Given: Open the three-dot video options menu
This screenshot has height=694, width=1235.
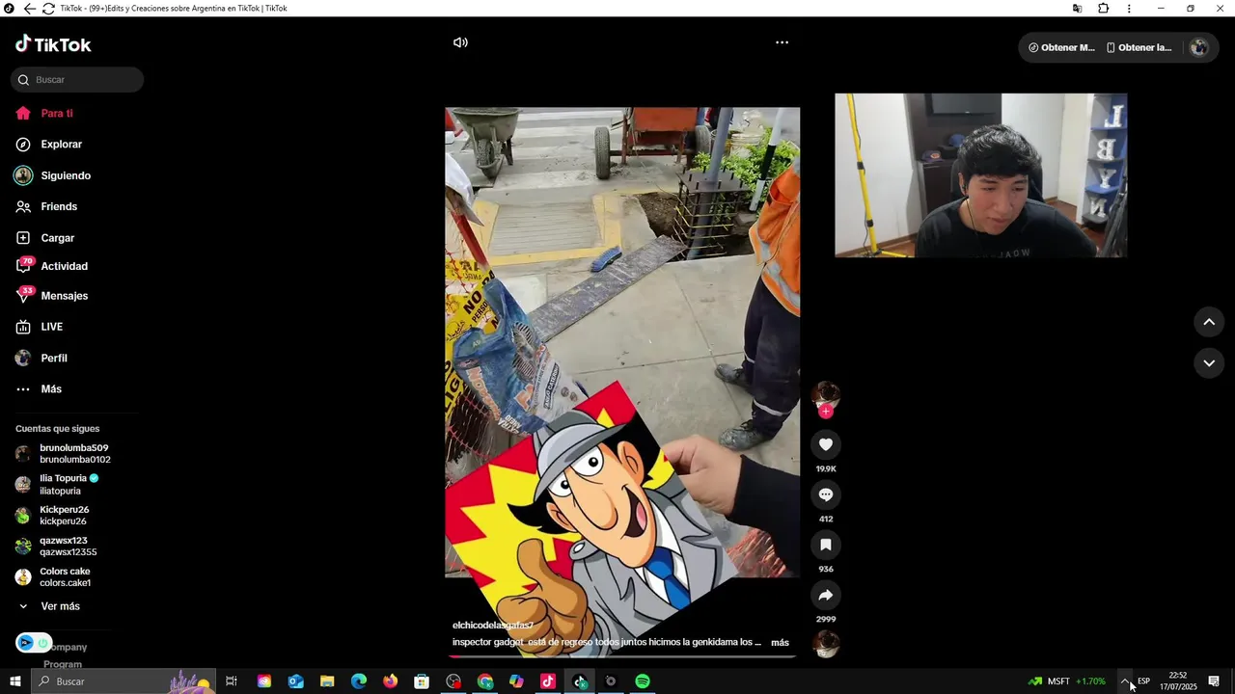Looking at the screenshot, I should coord(782,42).
